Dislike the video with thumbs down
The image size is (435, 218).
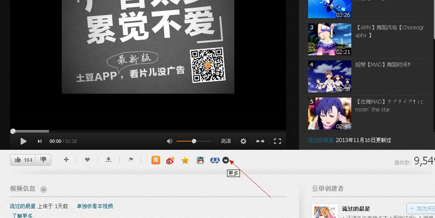[x=43, y=160]
